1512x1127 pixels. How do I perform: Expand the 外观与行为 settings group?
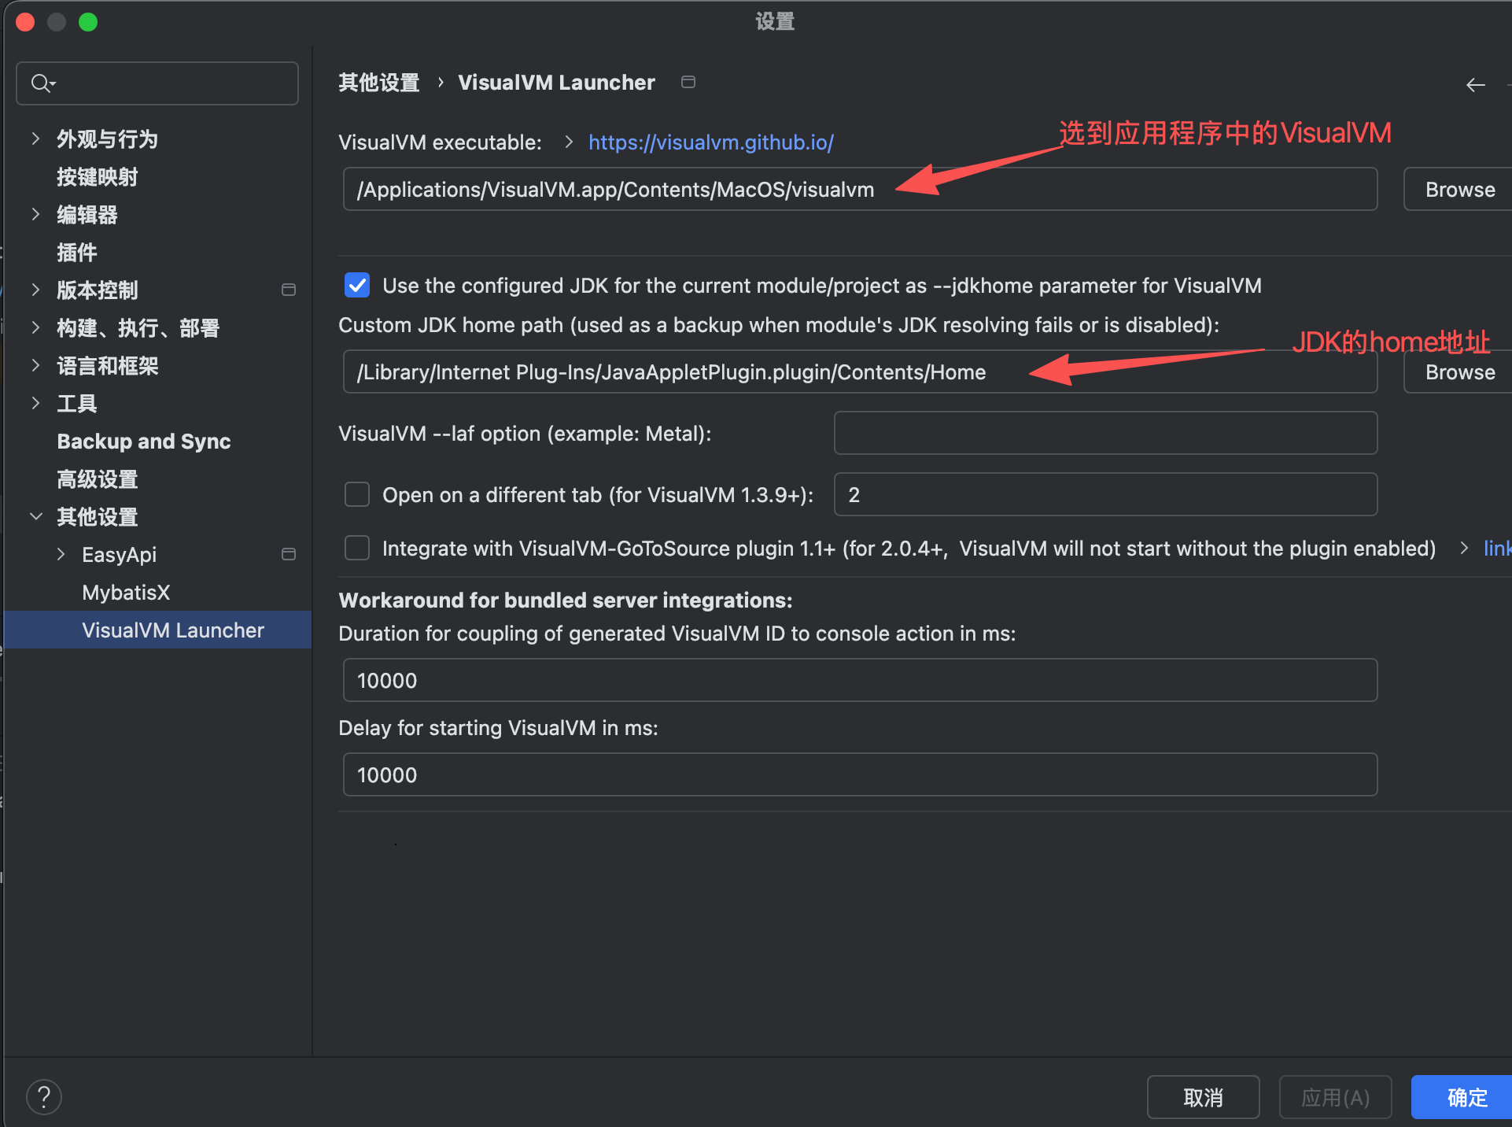coord(35,139)
